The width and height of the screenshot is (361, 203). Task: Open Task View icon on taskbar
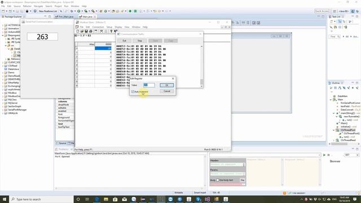point(87,199)
